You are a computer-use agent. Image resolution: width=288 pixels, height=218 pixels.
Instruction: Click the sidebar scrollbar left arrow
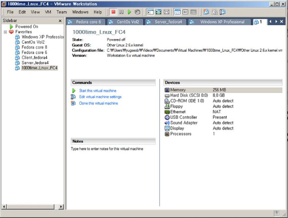[4, 207]
